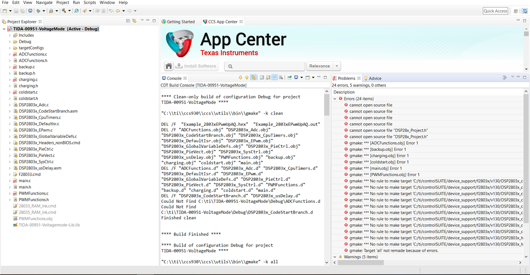This screenshot has height=275, width=530.
Task: Expand the Includes folder
Action: click(x=10, y=35)
